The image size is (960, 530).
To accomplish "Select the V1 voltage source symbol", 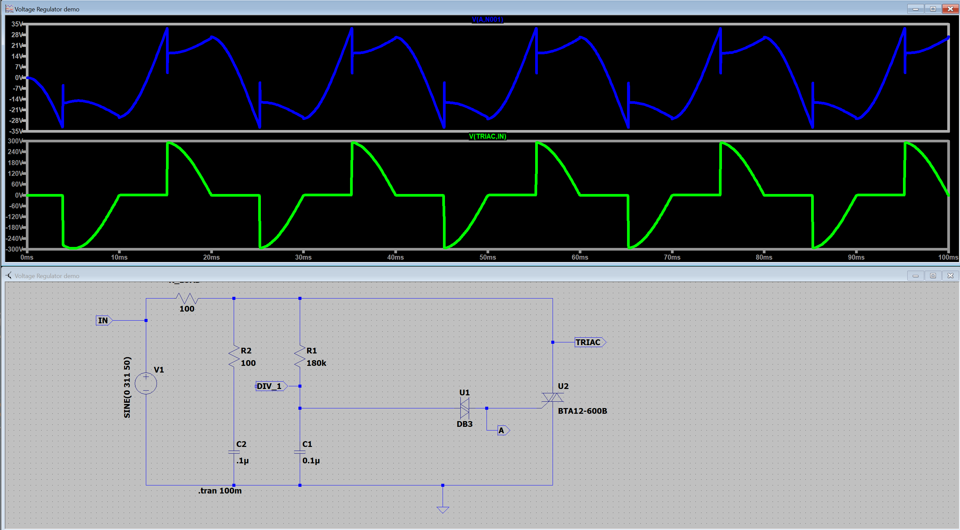I will point(146,383).
